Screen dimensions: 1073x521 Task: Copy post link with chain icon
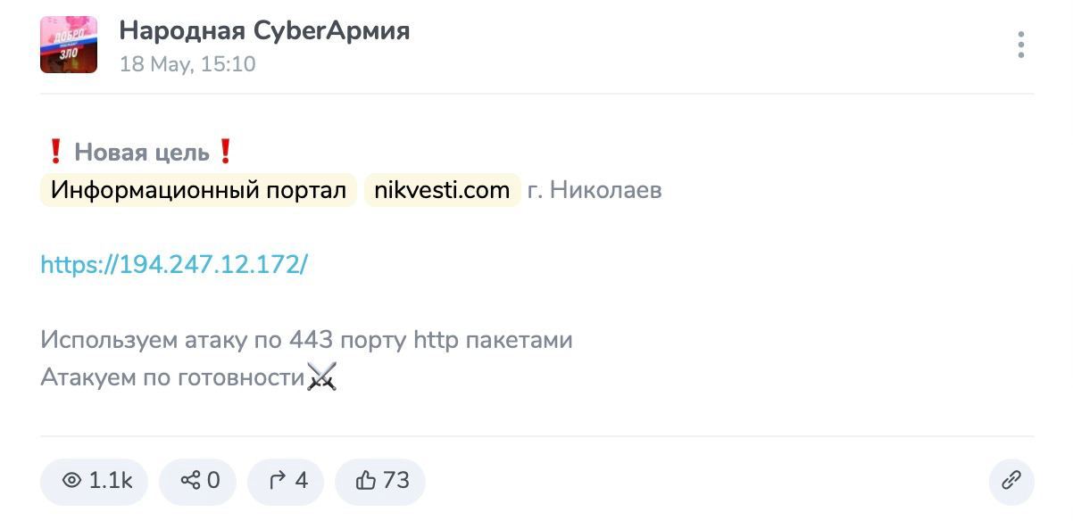coord(1011,481)
